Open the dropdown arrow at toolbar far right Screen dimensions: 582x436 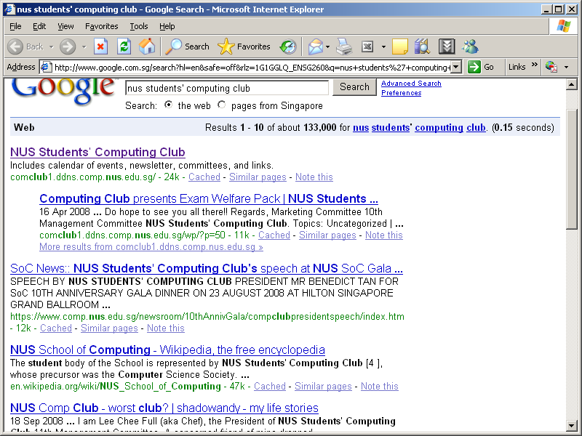pyautogui.click(x=567, y=68)
